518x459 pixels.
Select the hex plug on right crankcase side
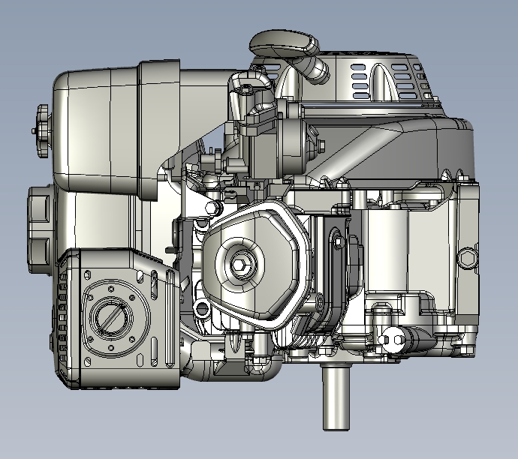[467, 257]
